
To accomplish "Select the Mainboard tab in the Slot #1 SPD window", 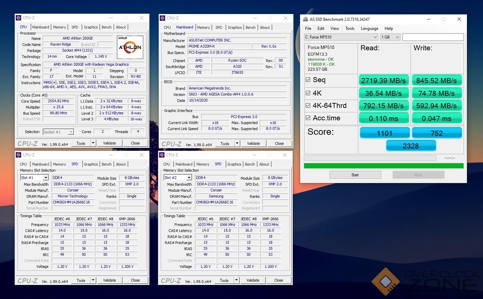I will (41, 164).
